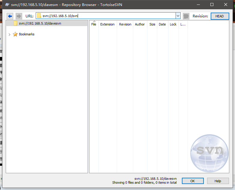This screenshot has height=190, width=235.
Task: Sort by Date column header
Action: (162, 24)
